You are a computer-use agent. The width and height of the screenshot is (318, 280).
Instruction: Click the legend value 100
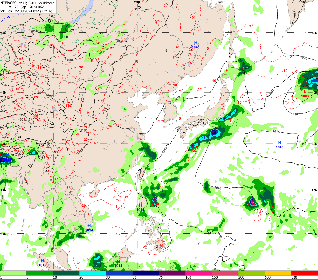(188, 277)
